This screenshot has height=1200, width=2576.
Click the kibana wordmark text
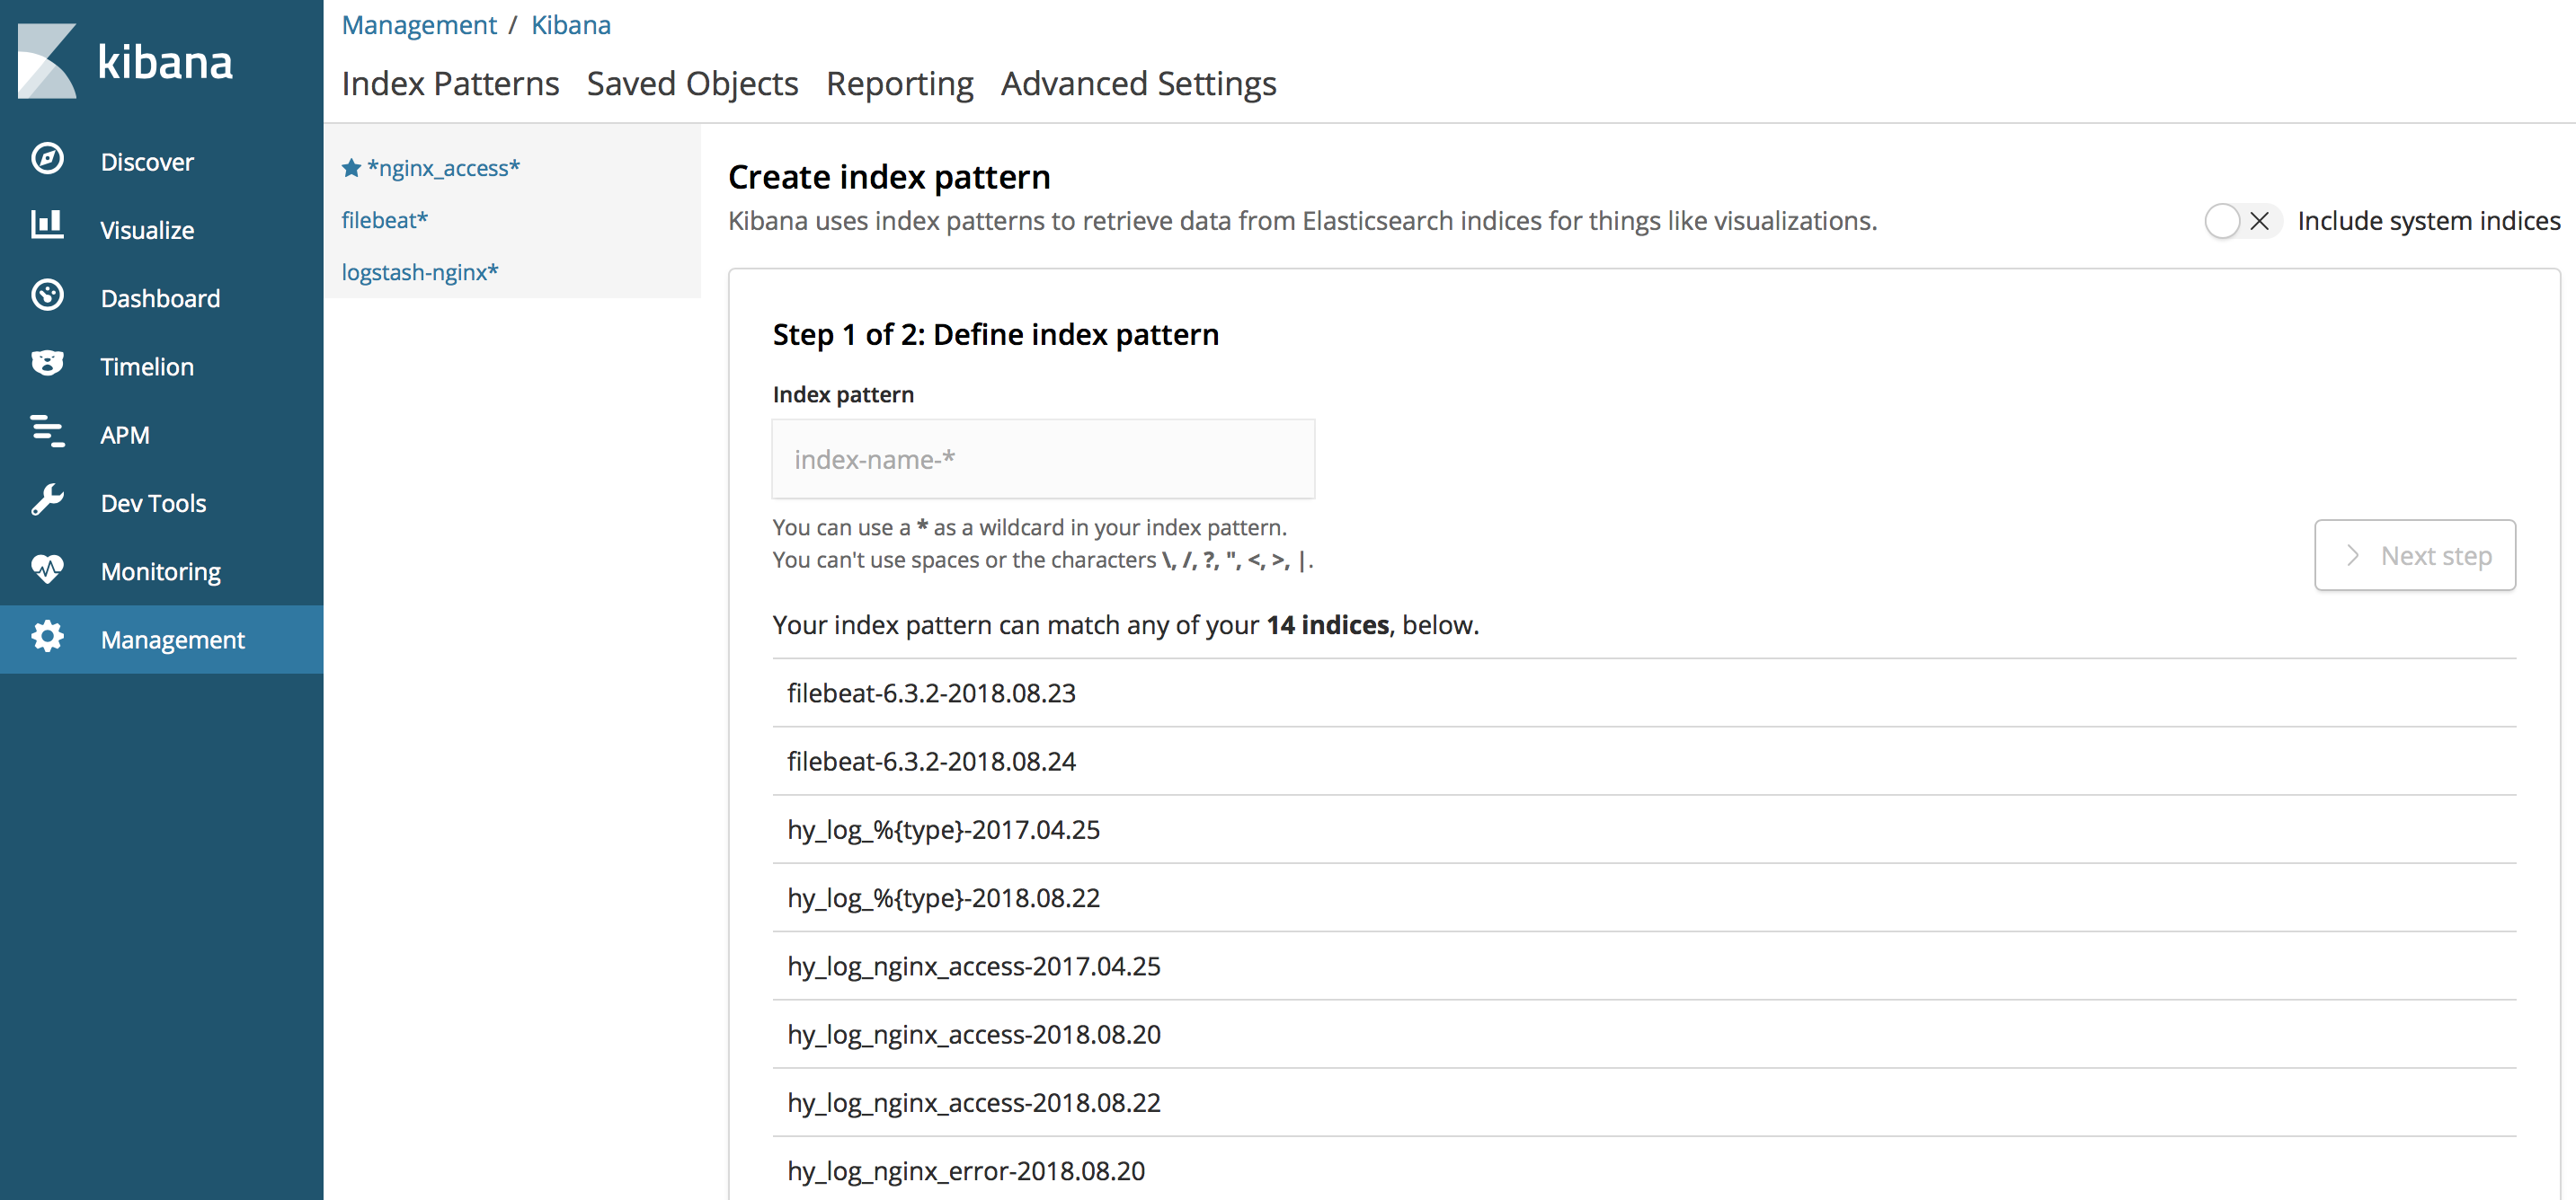tap(165, 62)
